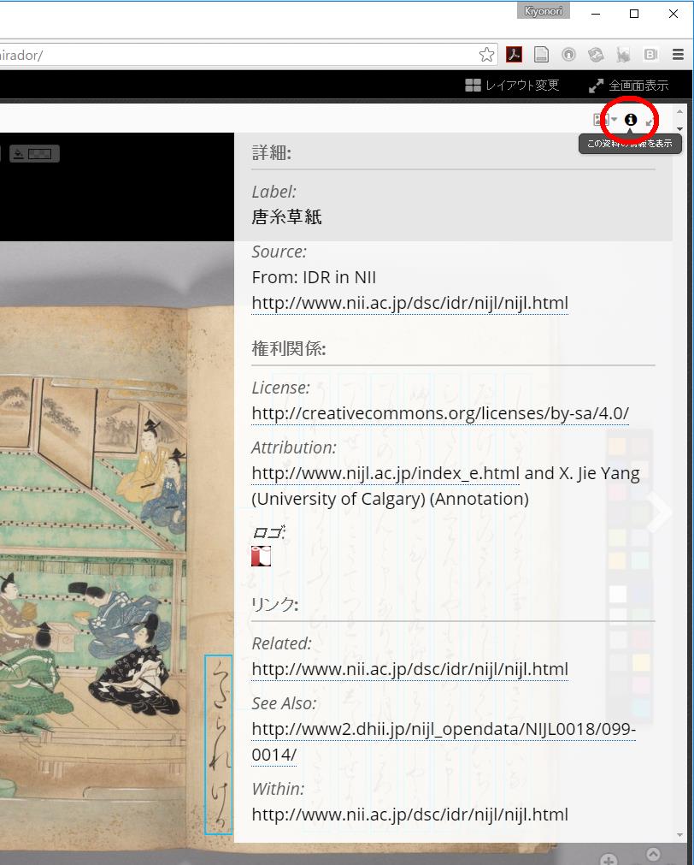This screenshot has height=865, width=694.
Task: Click the blue annotation box on manuscript
Action: click(x=218, y=744)
